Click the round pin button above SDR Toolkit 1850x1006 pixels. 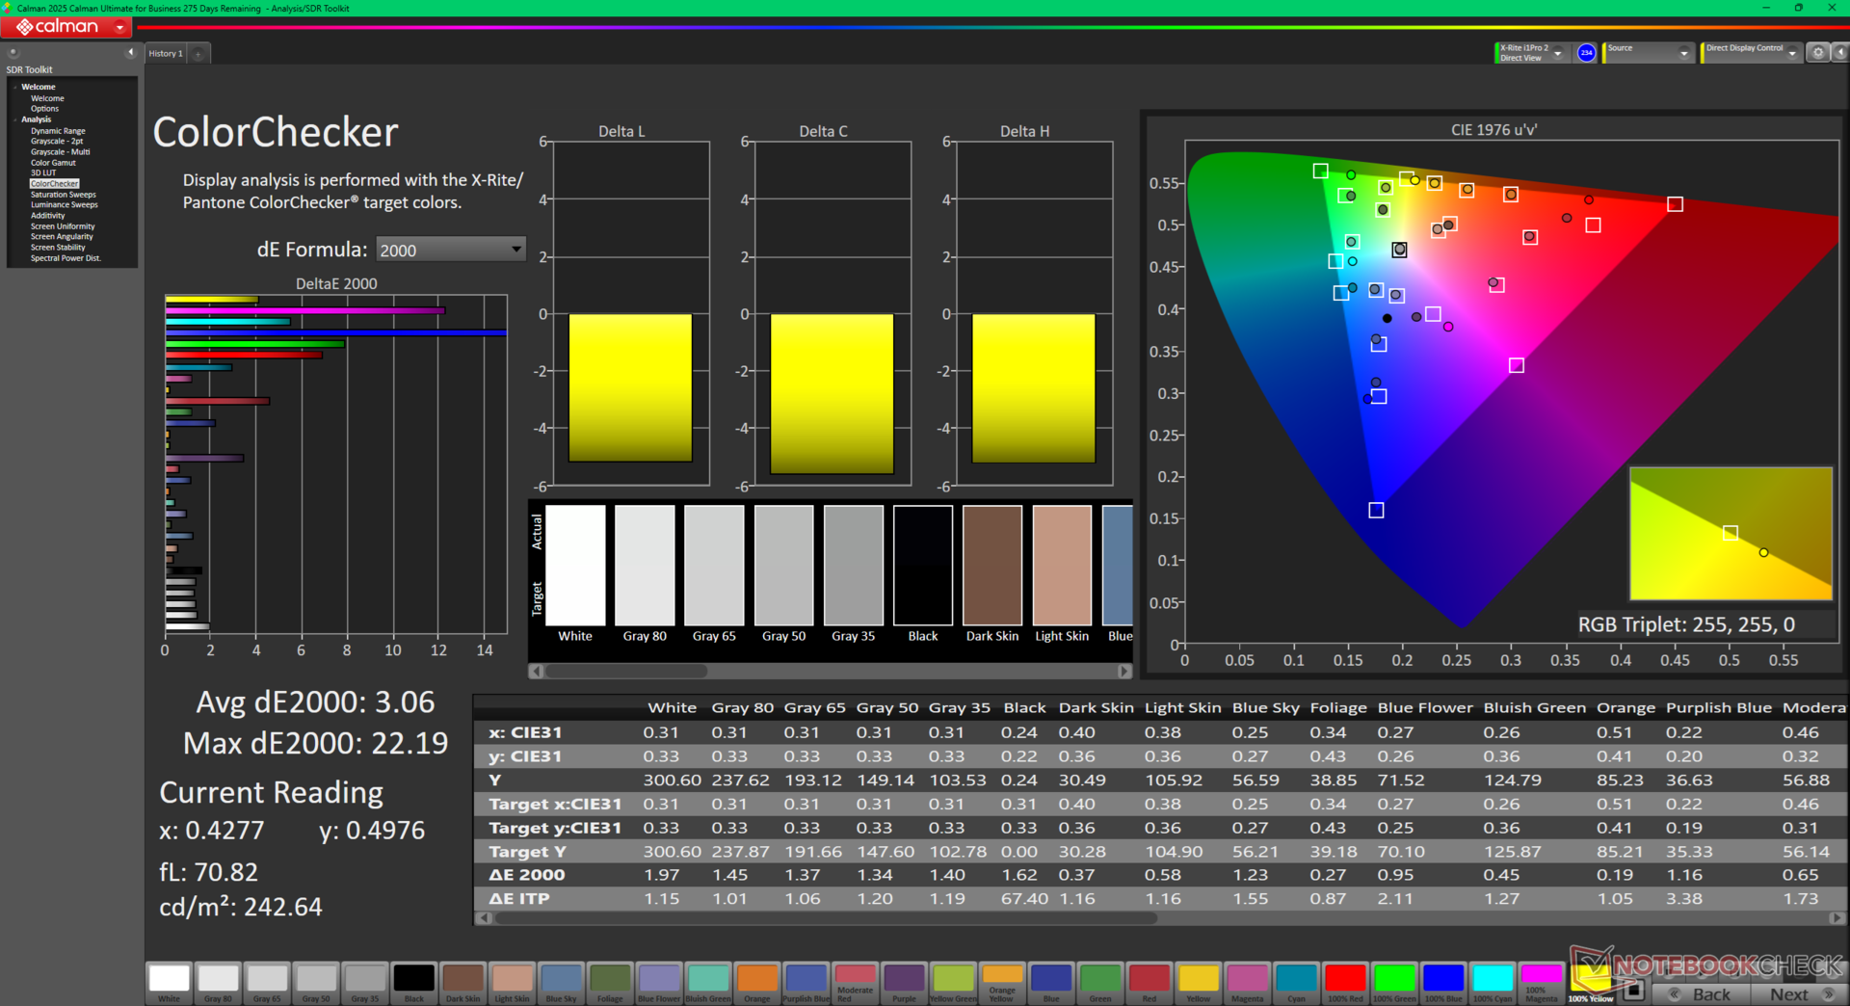click(13, 53)
